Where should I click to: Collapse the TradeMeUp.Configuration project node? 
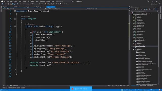click(x=132, y=15)
